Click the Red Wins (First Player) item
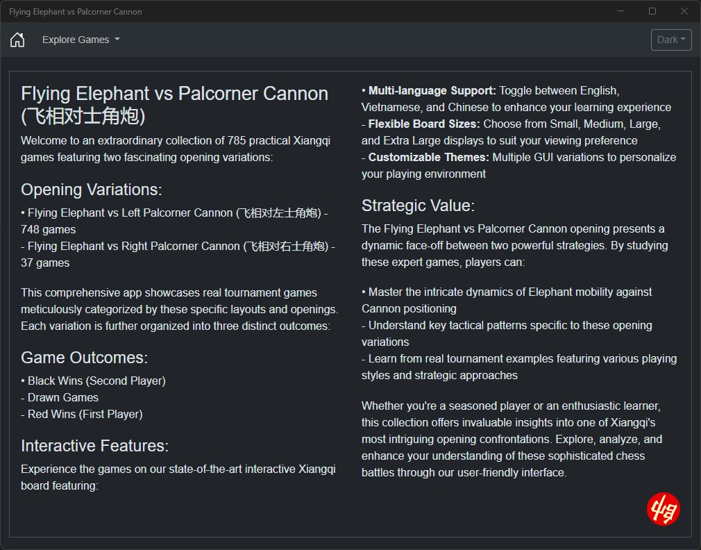Screen dimensions: 701x550 [x=85, y=414]
